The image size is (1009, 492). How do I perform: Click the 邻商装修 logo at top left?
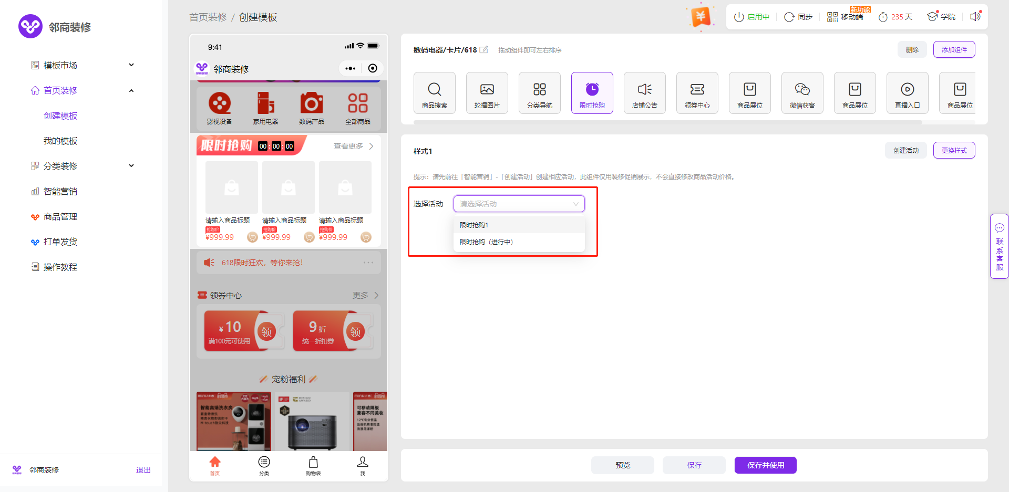click(55, 26)
